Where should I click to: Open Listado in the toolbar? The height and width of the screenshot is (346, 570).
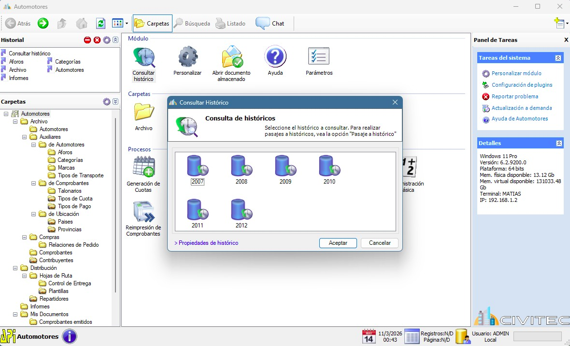[x=230, y=24]
